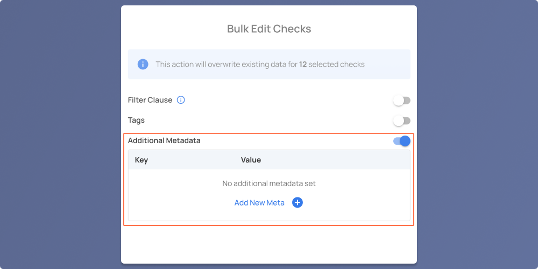
Task: Click the bold number 12 in the banner
Action: tap(302, 64)
